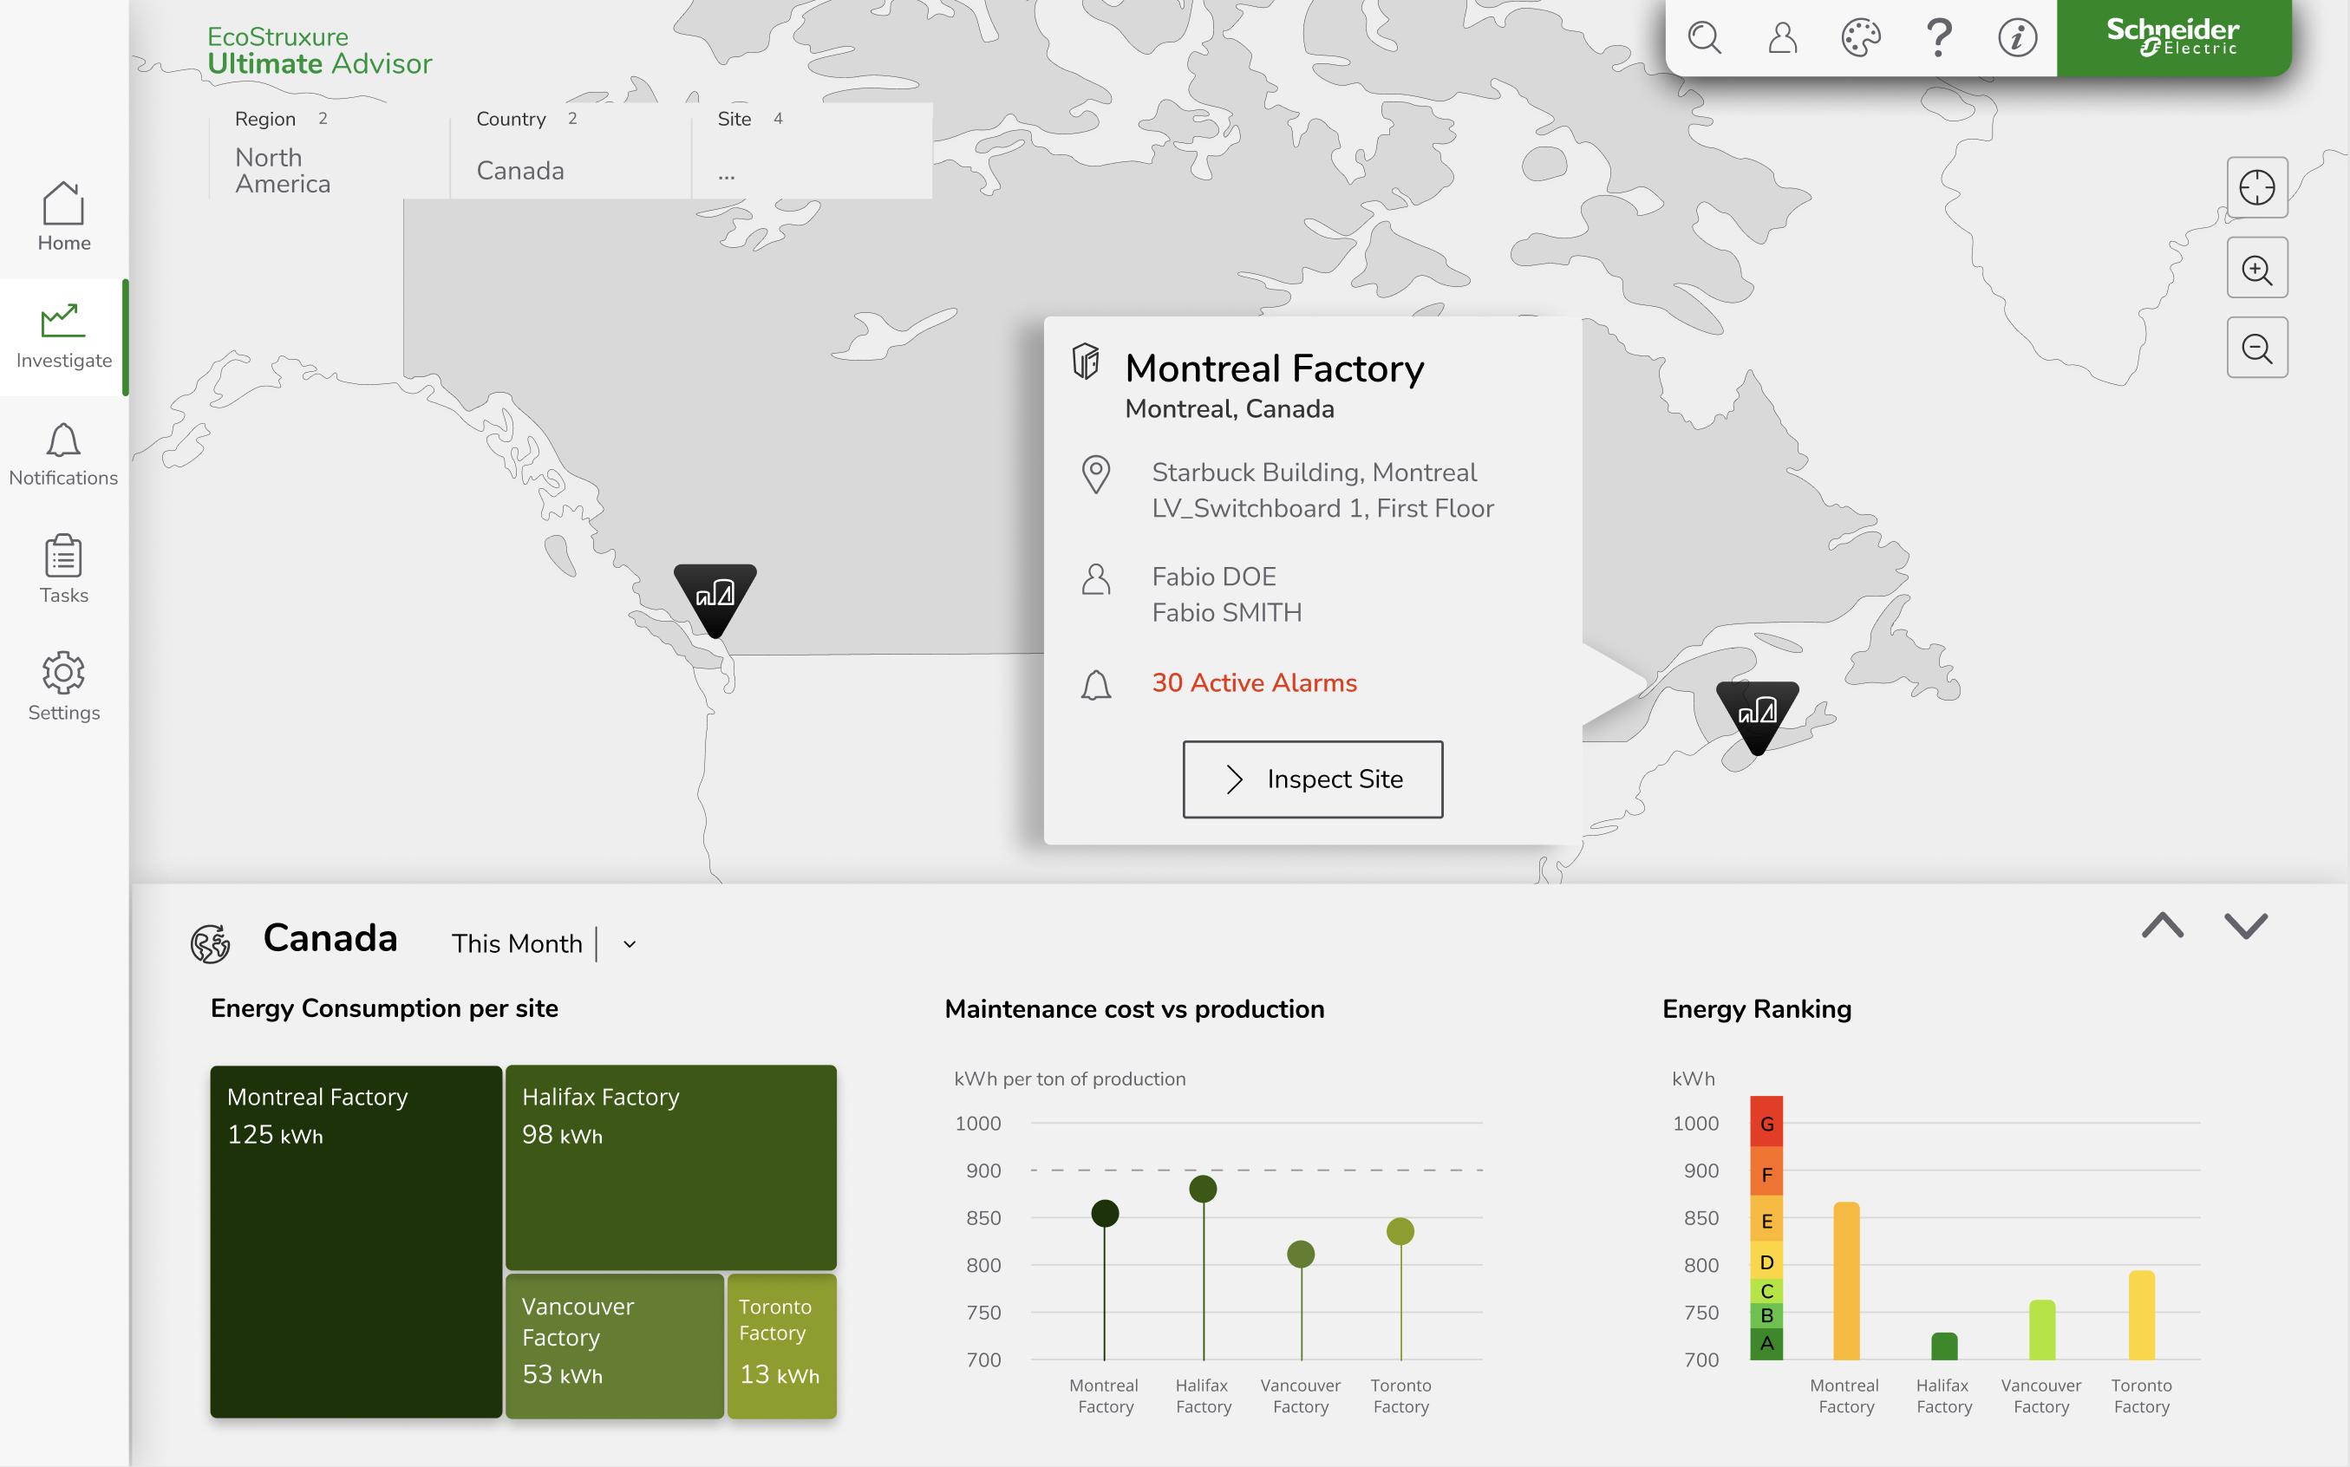Screen dimensions: 2350x1467
Task: Click Toronto Factory energy ranking bar
Action: pyautogui.click(x=2141, y=1315)
